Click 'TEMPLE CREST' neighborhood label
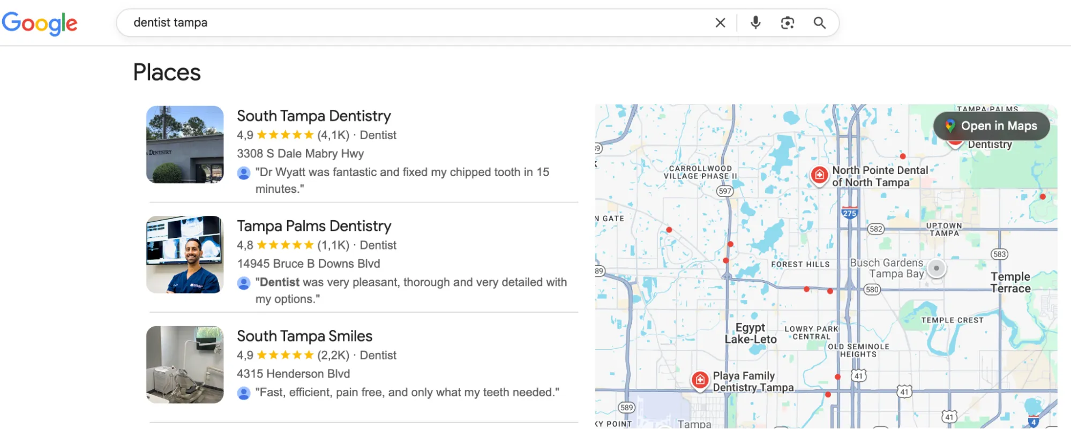Viewport: 1071px width, 429px height. pos(953,320)
